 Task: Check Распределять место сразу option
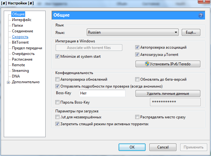click(x=137, y=117)
